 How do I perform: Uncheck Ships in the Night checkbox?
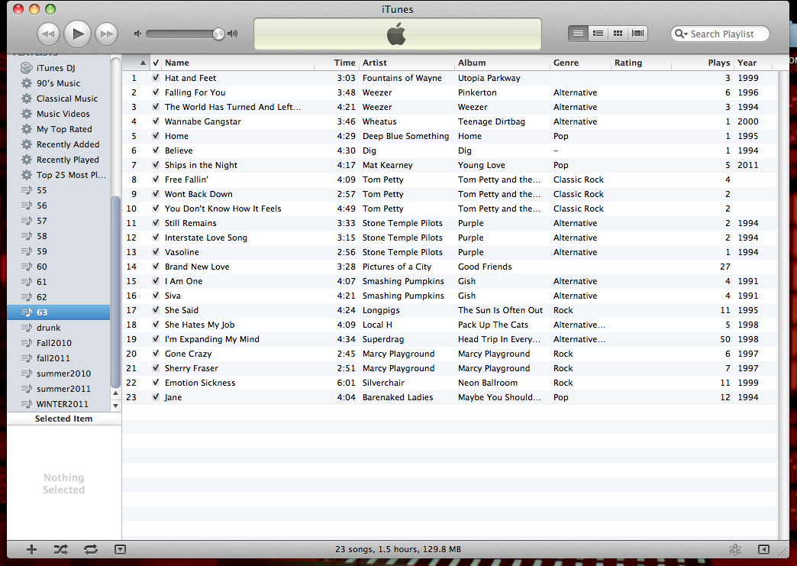pyautogui.click(x=156, y=165)
